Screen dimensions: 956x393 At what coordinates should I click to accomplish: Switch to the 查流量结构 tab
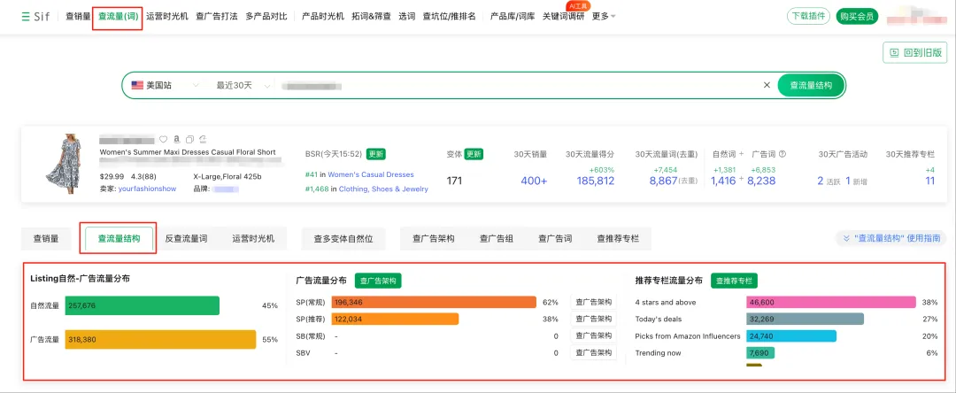(x=119, y=239)
